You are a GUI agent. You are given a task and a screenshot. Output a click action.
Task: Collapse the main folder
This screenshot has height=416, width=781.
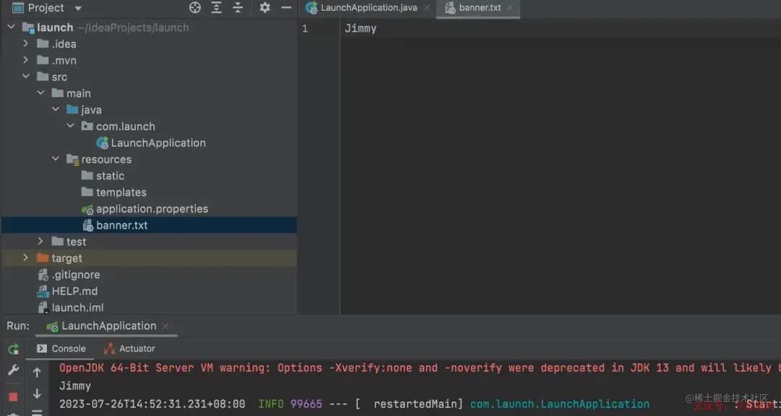point(40,93)
